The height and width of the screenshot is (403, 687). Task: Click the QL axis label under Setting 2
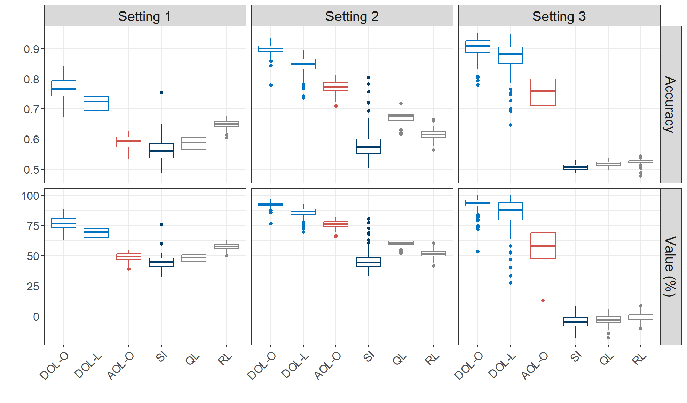pyautogui.click(x=400, y=359)
